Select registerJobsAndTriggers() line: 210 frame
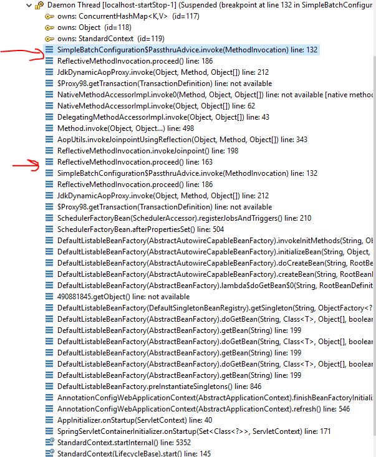376x457 pixels. tap(184, 218)
